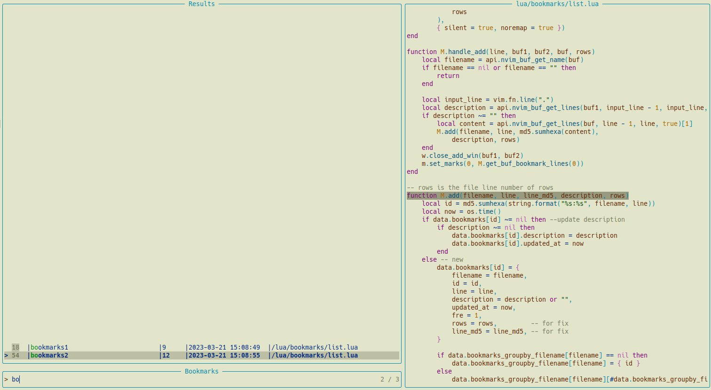The image size is (711, 390).
Task: Click the 'local now = os.time()' line
Action: pos(461,211)
